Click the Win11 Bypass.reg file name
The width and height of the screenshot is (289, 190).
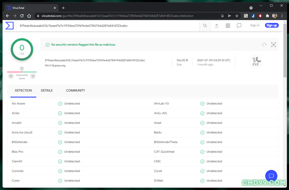tap(55, 65)
